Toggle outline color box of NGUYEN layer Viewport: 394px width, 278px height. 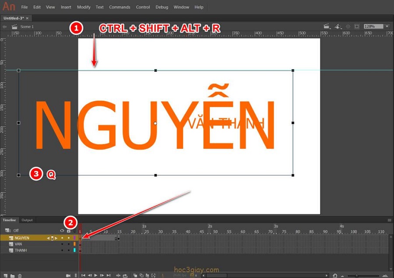click(x=74, y=238)
